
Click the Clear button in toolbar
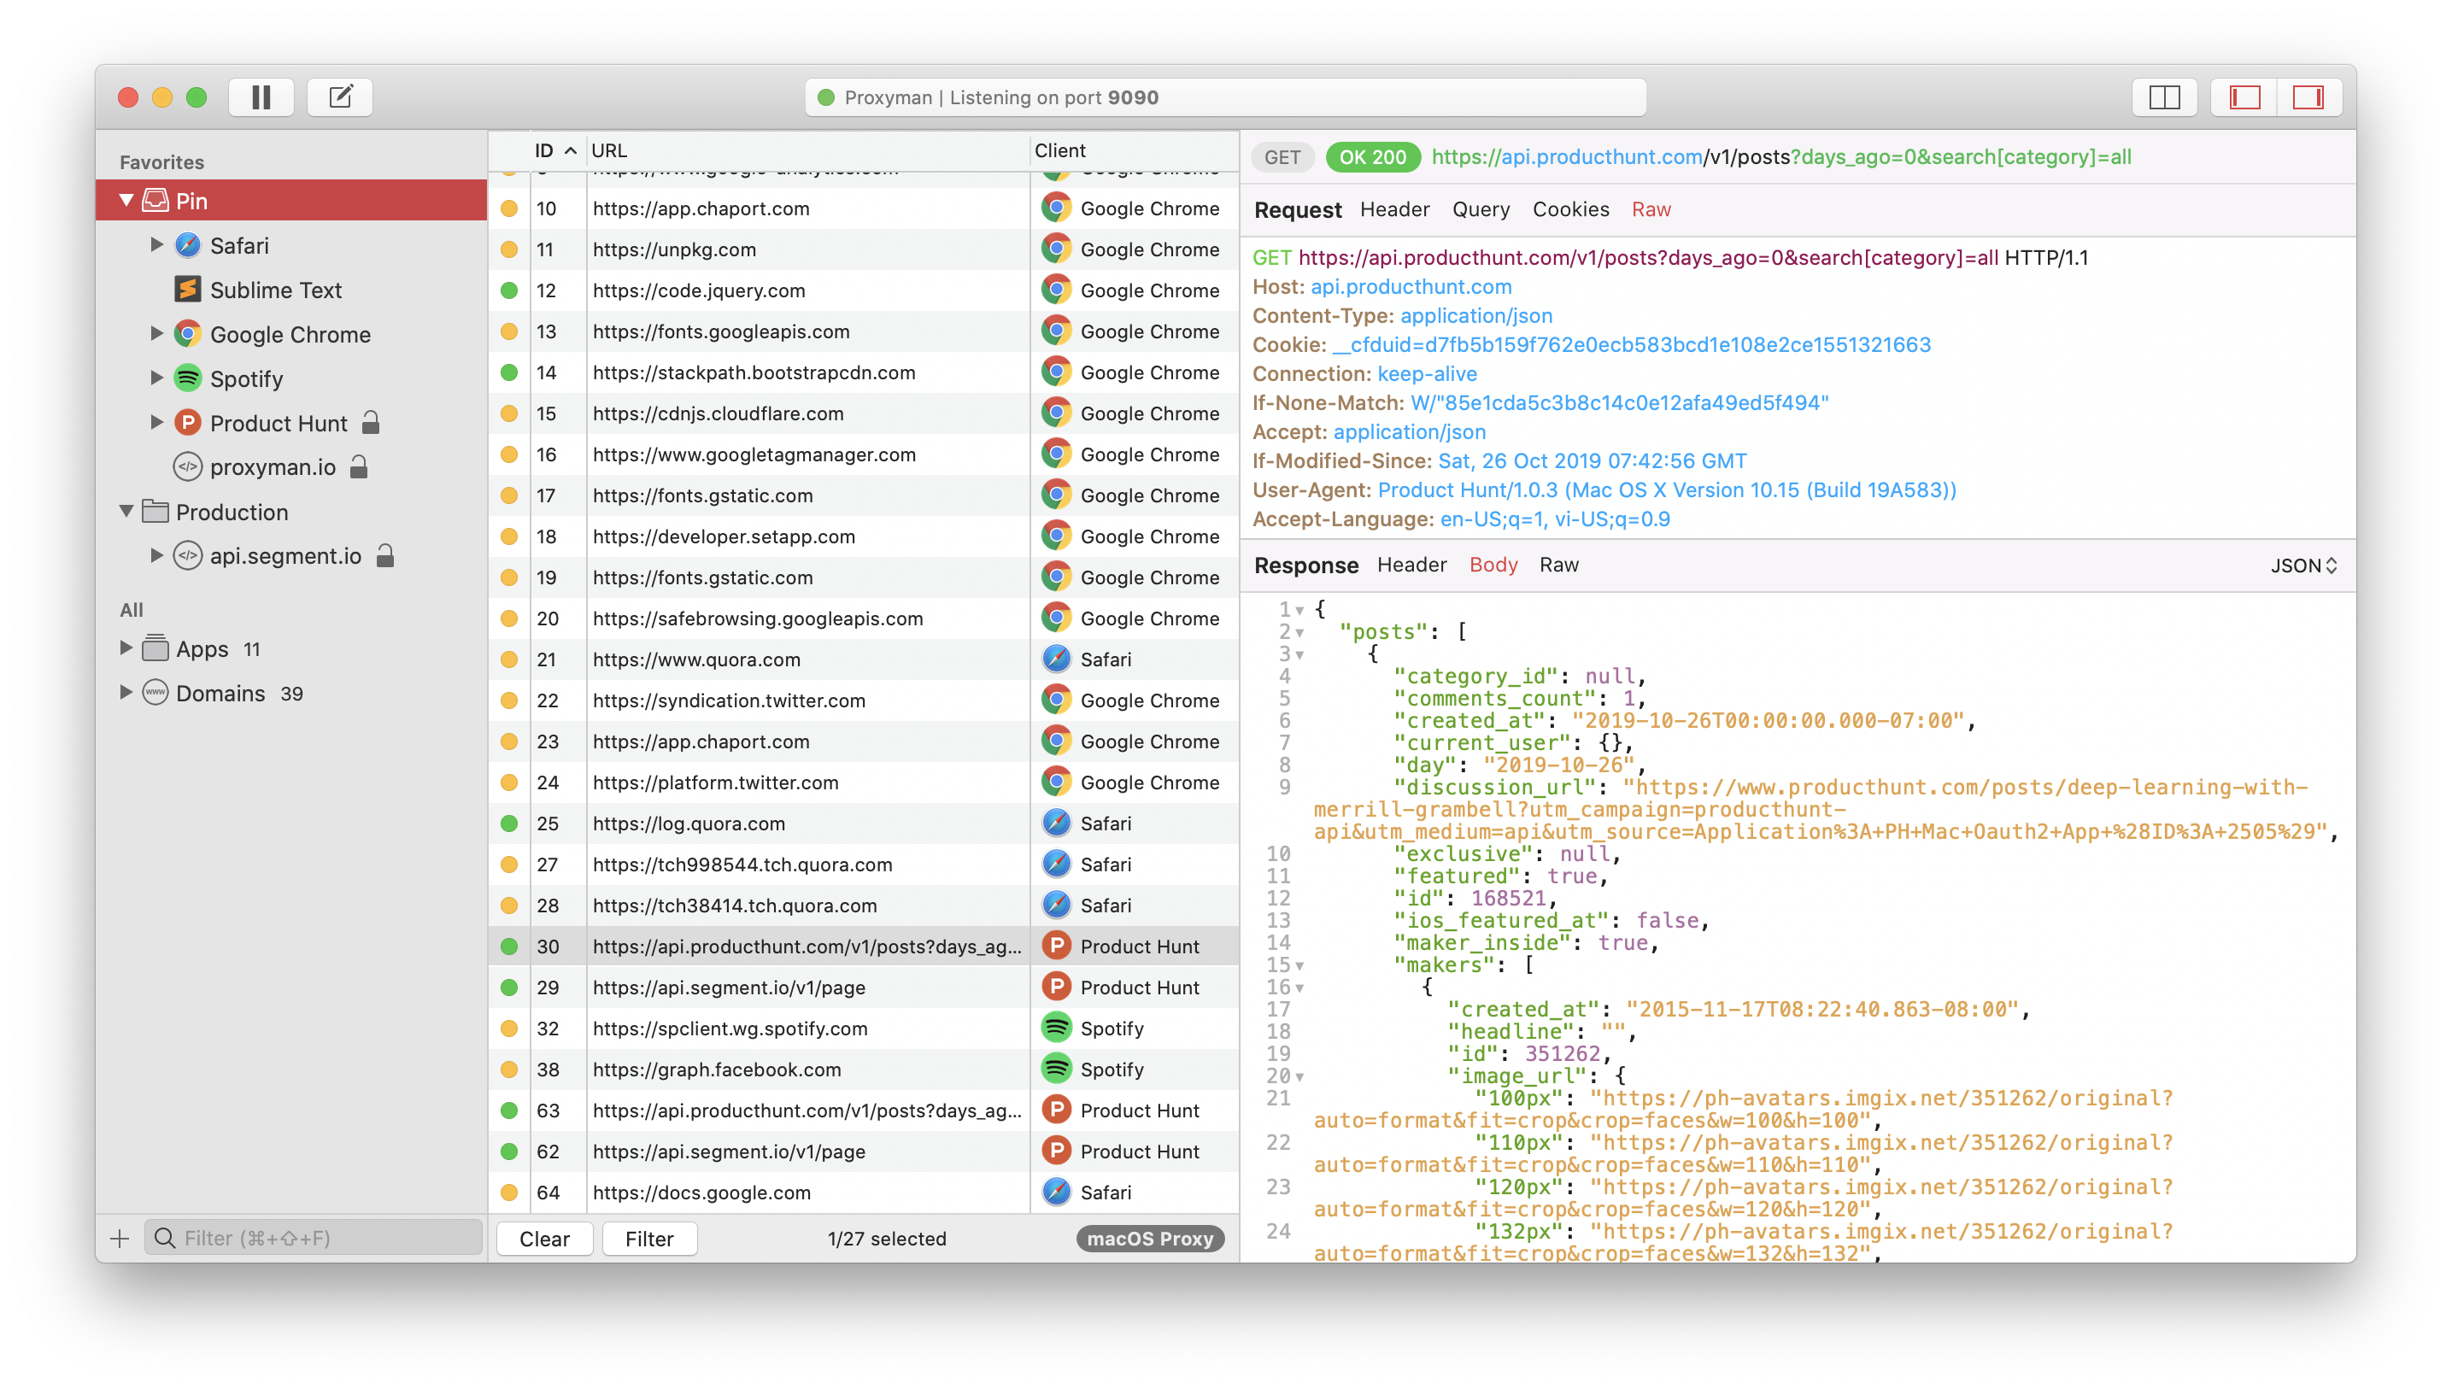tap(544, 1238)
